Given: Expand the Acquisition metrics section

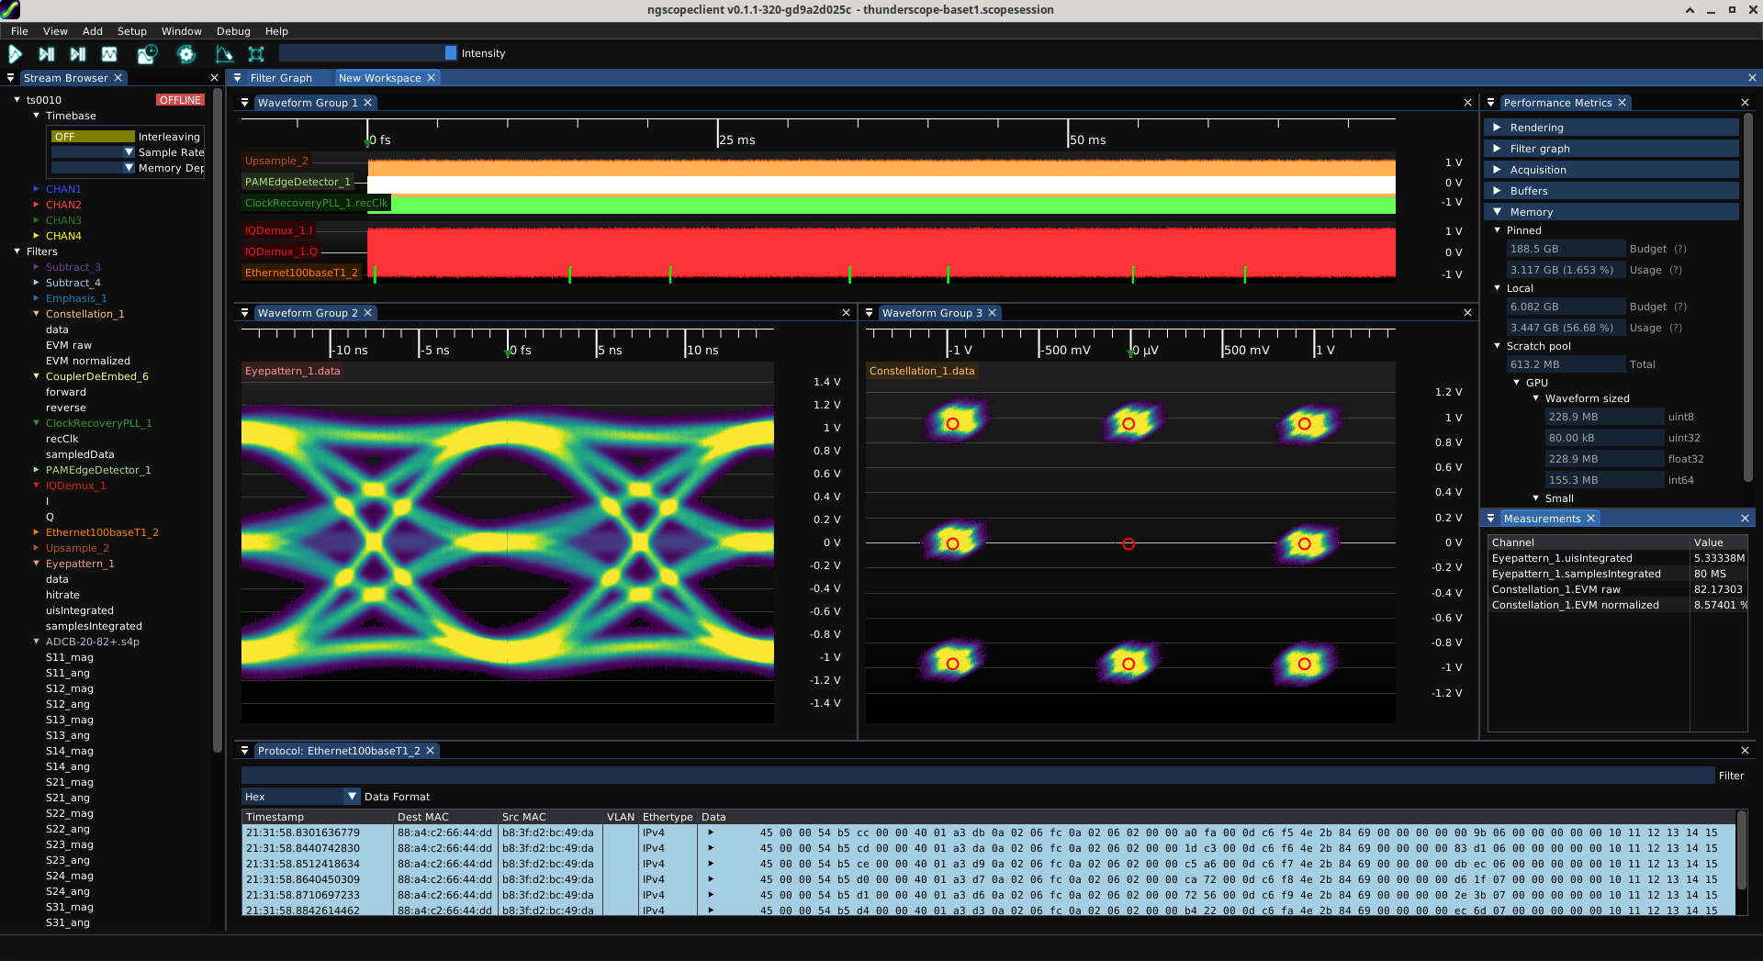Looking at the screenshot, I should [1538, 170].
